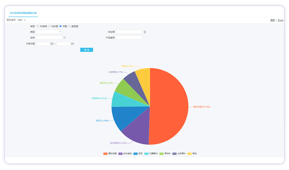Open the CNY currency dropdown
Viewport: 289px width, 170px height.
(22, 20)
